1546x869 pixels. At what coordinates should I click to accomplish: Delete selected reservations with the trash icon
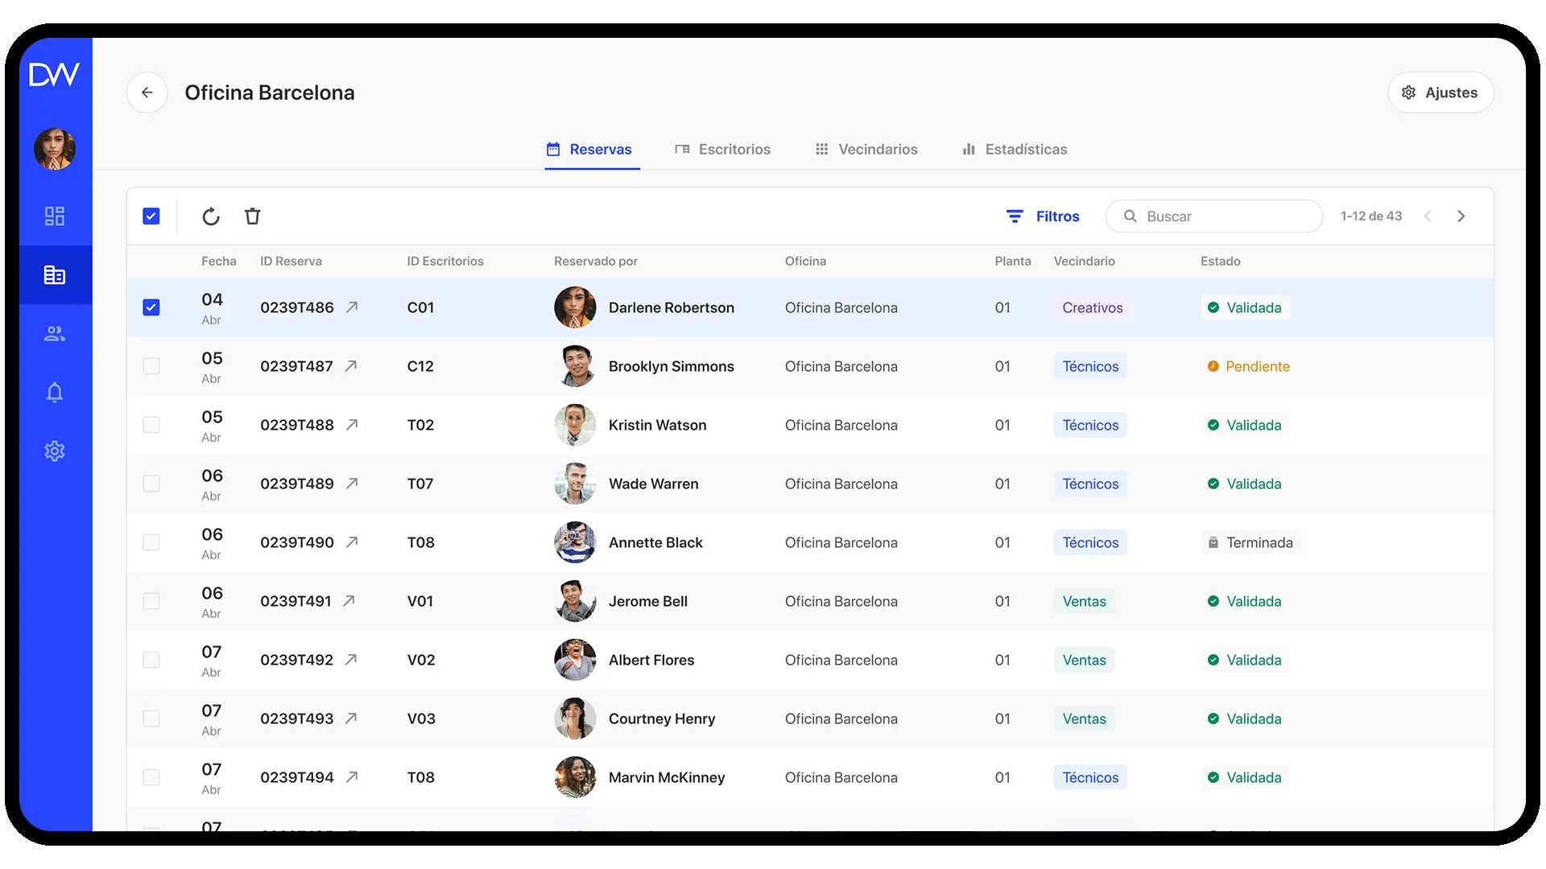click(253, 216)
